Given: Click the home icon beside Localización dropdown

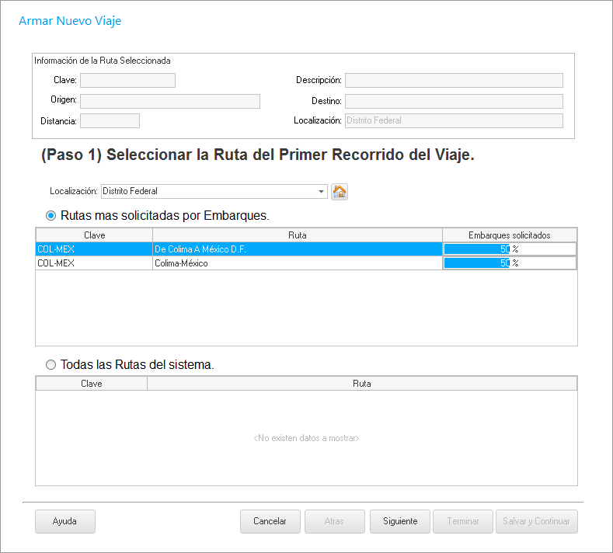Looking at the screenshot, I should pos(339,192).
